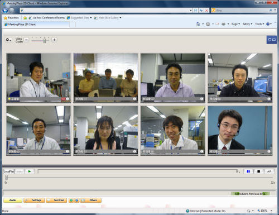Open info icon on the woman's video tile
The height and width of the screenshot is (215, 279).
click(134, 151)
